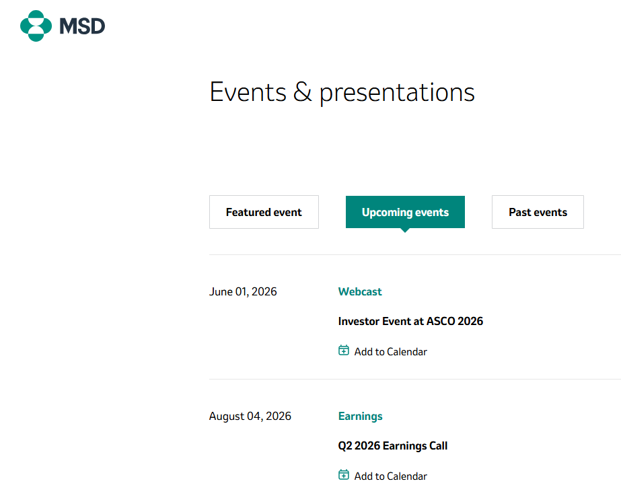Click the MSD wordmark text
This screenshot has width=621, height=500.
pos(82,26)
